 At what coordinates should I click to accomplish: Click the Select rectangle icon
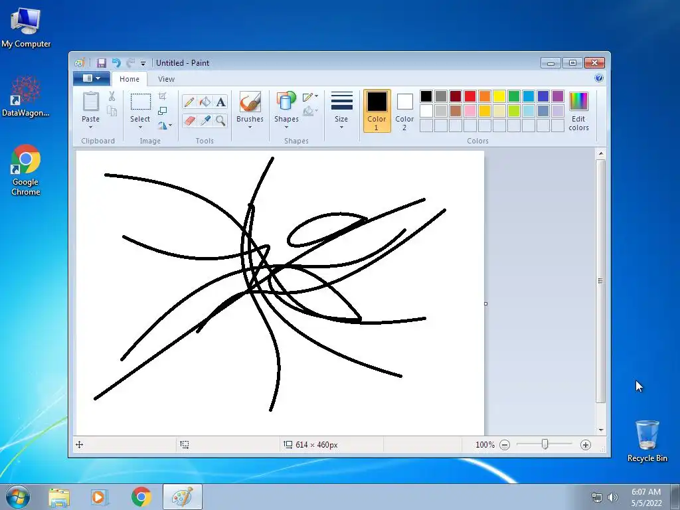(x=141, y=102)
